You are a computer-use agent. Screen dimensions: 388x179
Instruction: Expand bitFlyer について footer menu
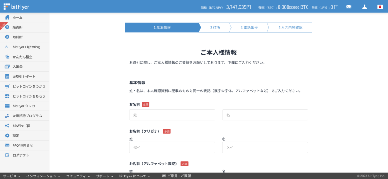pos(134,176)
